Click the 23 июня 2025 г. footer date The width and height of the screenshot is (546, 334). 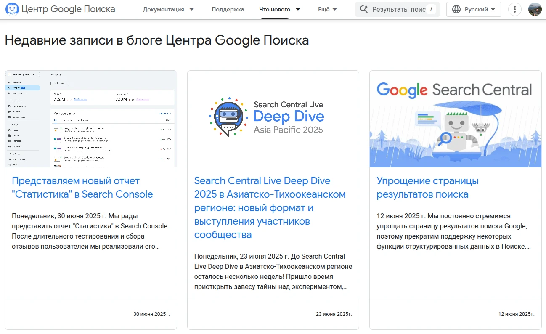pos(334,314)
